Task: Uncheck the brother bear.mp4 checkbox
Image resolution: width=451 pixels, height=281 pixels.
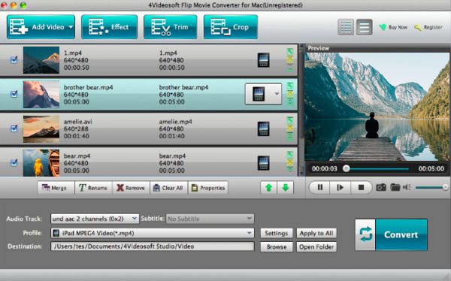Action: click(x=14, y=94)
